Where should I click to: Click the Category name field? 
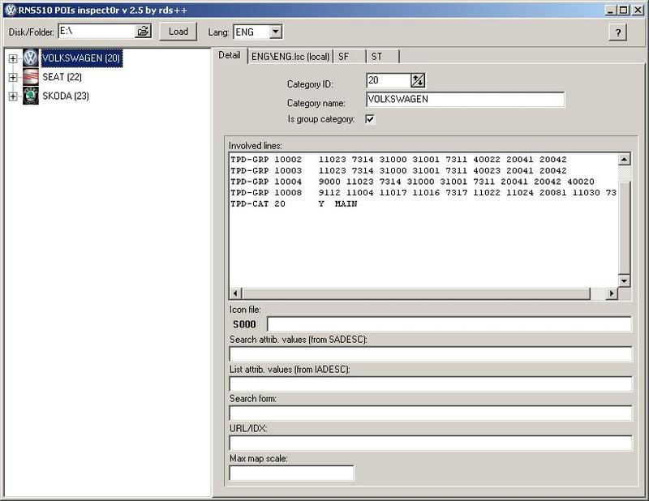[465, 99]
